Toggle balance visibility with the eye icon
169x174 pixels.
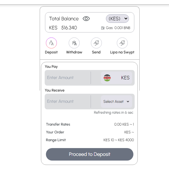point(86,19)
